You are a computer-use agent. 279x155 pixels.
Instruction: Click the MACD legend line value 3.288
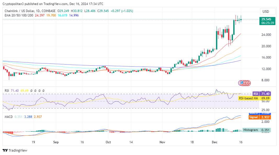[x=28, y=117]
